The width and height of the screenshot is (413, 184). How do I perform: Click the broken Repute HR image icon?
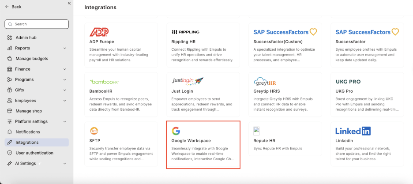256,131
